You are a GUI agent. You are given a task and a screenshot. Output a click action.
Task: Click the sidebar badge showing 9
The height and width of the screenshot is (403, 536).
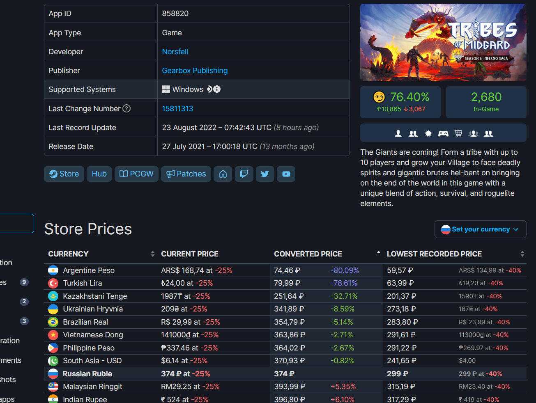24,282
